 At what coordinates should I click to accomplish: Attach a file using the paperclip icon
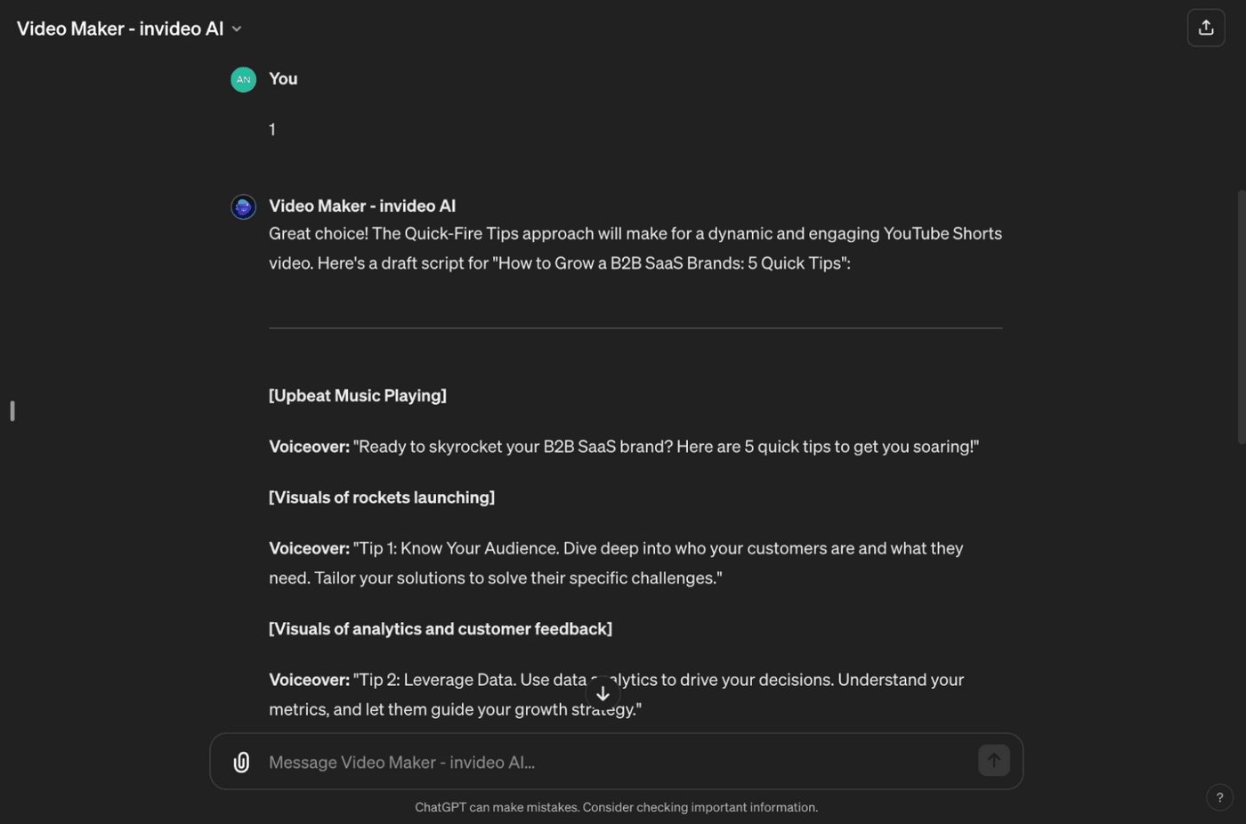point(240,762)
